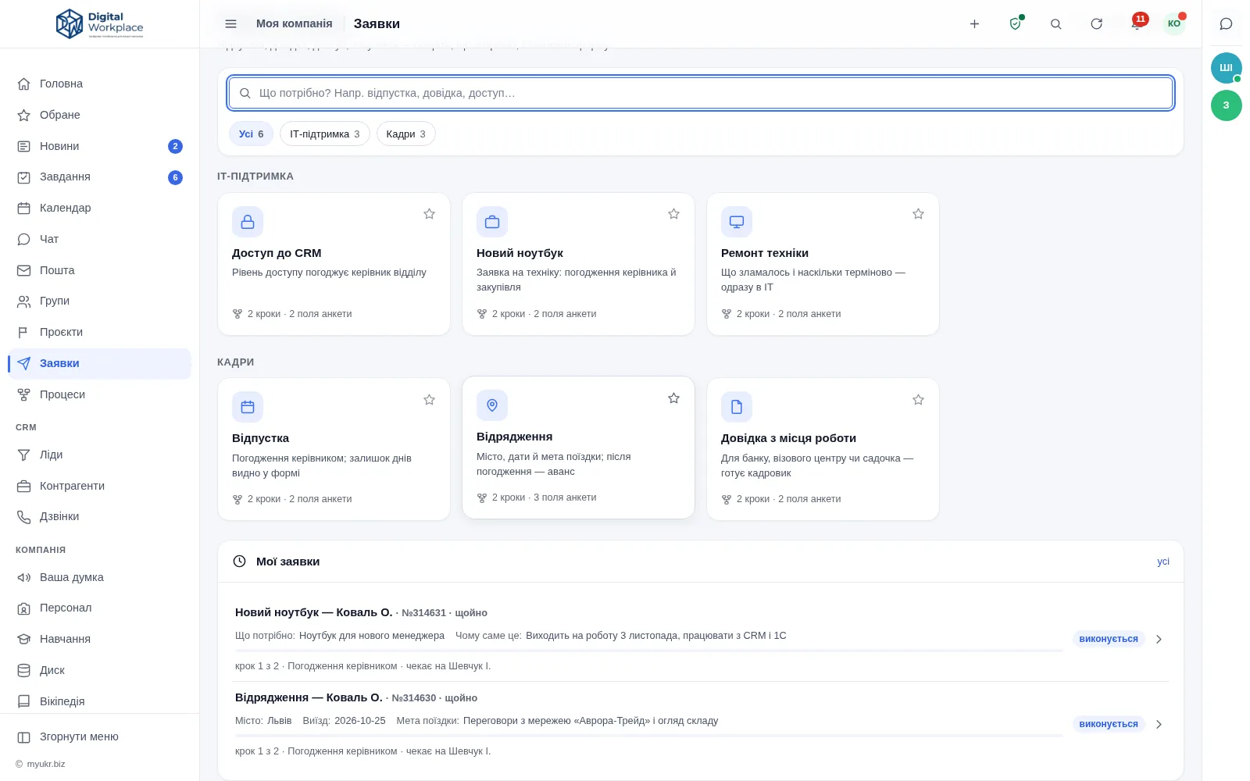Mark Ремонт техніки as favorite

click(918, 214)
